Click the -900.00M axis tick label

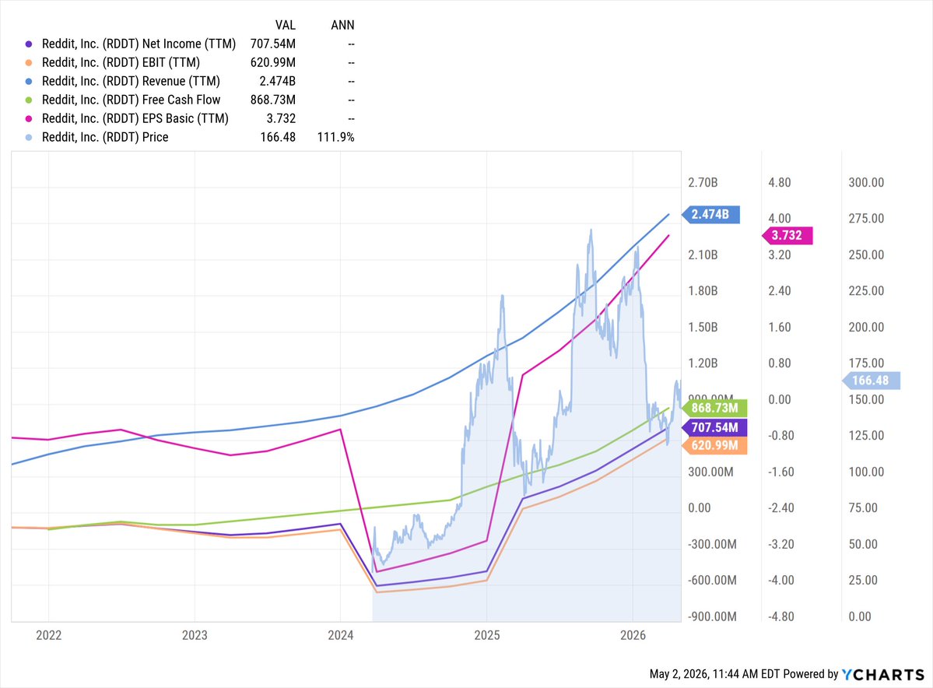point(712,616)
